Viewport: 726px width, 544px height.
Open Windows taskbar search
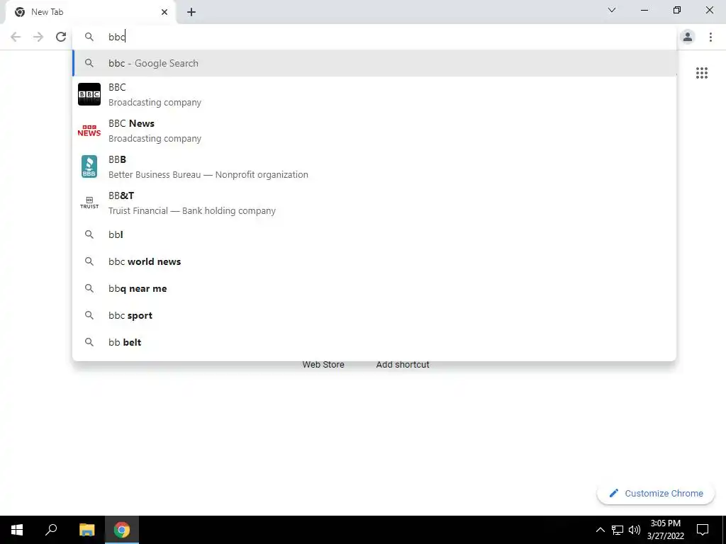pos(51,530)
